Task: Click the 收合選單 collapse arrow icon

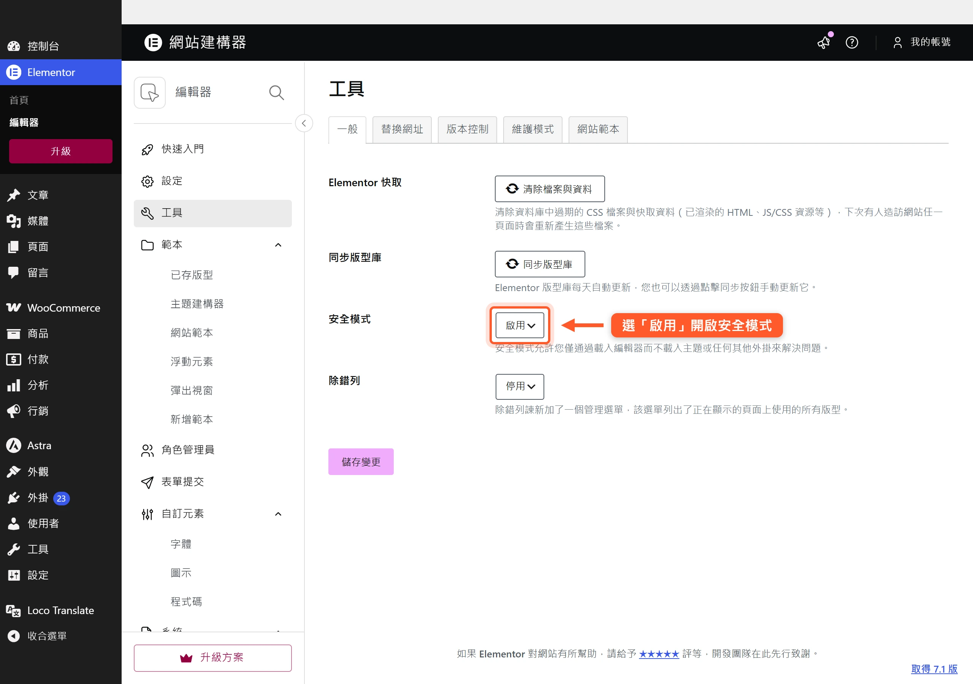Action: pos(14,636)
